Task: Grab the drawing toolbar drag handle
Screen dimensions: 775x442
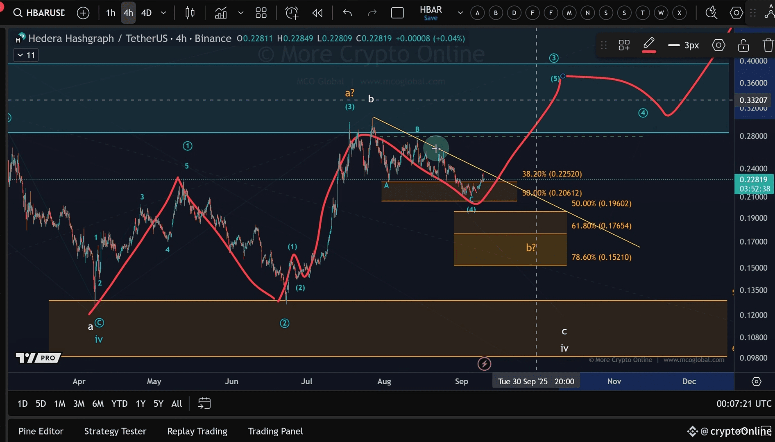Action: tap(604, 45)
